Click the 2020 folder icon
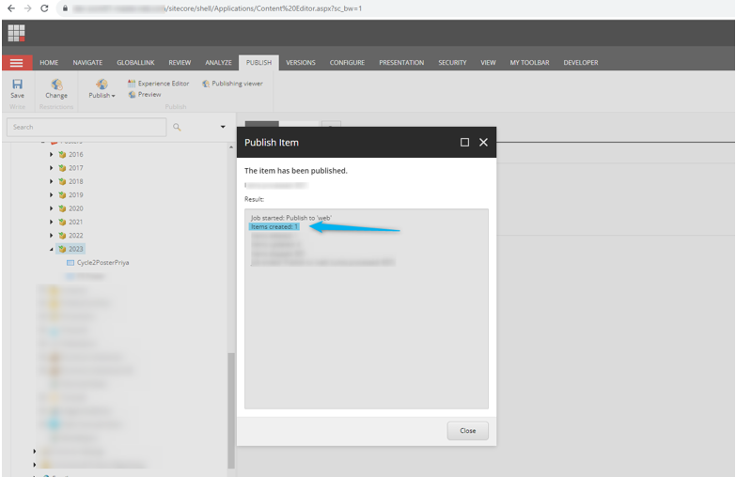Image resolution: width=736 pixels, height=477 pixels. click(x=62, y=208)
